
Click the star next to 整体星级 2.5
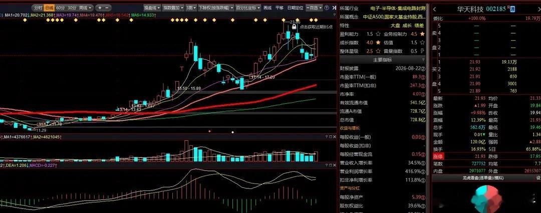(379, 51)
